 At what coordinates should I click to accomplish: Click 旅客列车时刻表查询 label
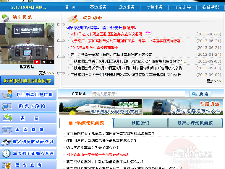click(x=33, y=142)
